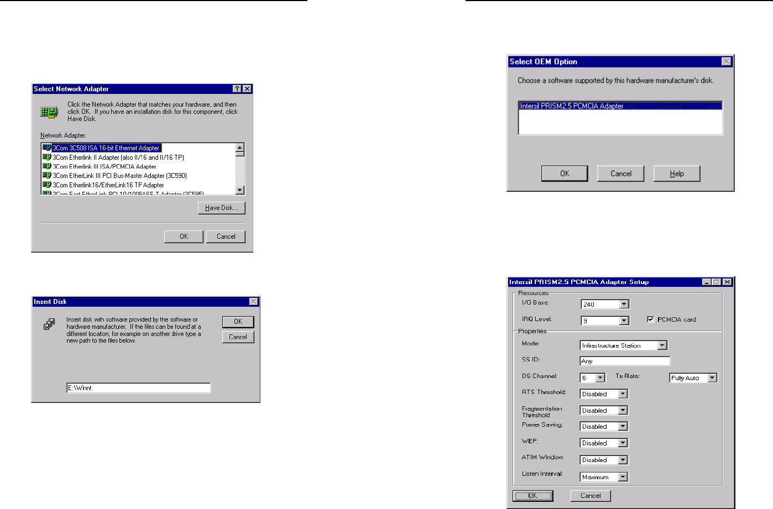This screenshot has height=509, width=773.
Task: Open Help in Select OEM Option
Action: [x=677, y=174]
